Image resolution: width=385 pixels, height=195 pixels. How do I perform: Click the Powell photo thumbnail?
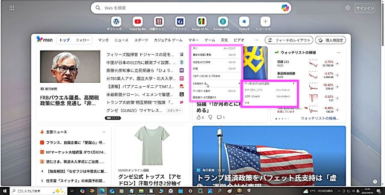pyautogui.click(x=70, y=66)
